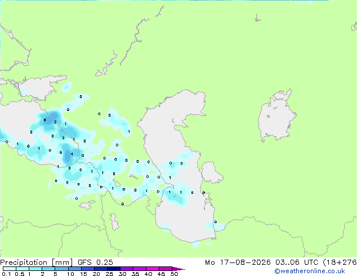
Task: Select the 40–45 mm magenta legend swatch
Action: pos(153,269)
